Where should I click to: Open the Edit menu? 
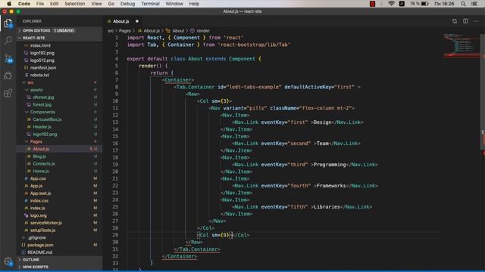tap(54, 4)
